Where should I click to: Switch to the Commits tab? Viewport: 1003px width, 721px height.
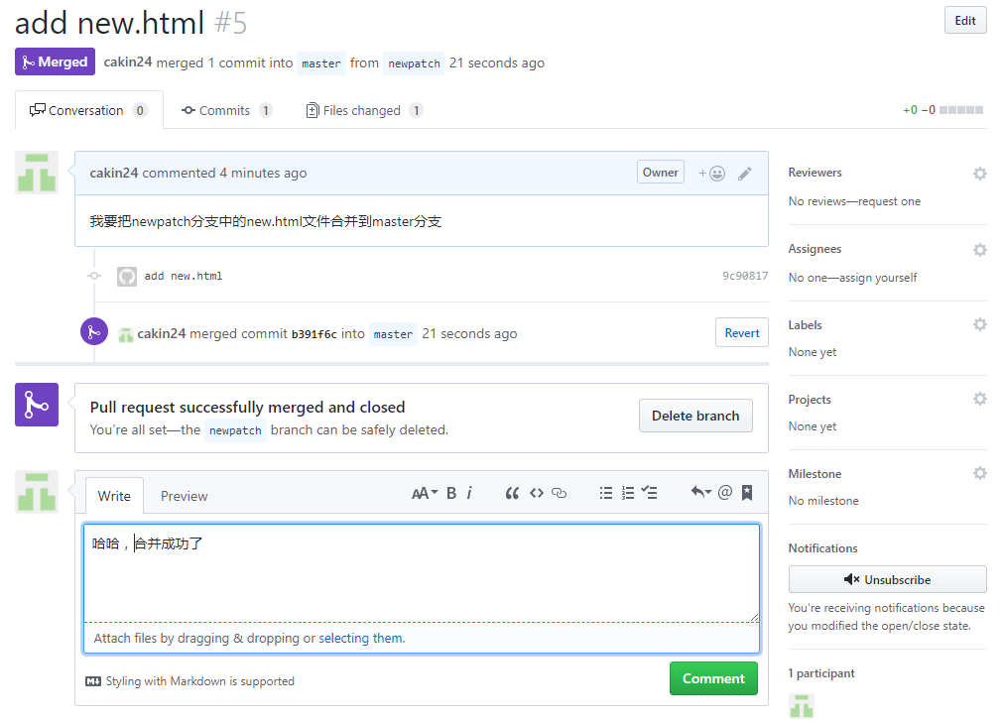tap(227, 110)
